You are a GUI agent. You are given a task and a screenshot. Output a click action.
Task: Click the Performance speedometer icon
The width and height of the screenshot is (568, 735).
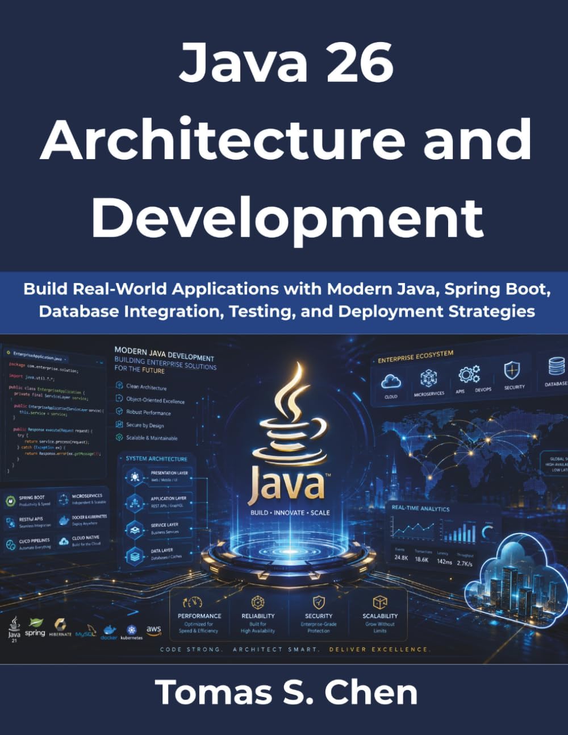193,602
